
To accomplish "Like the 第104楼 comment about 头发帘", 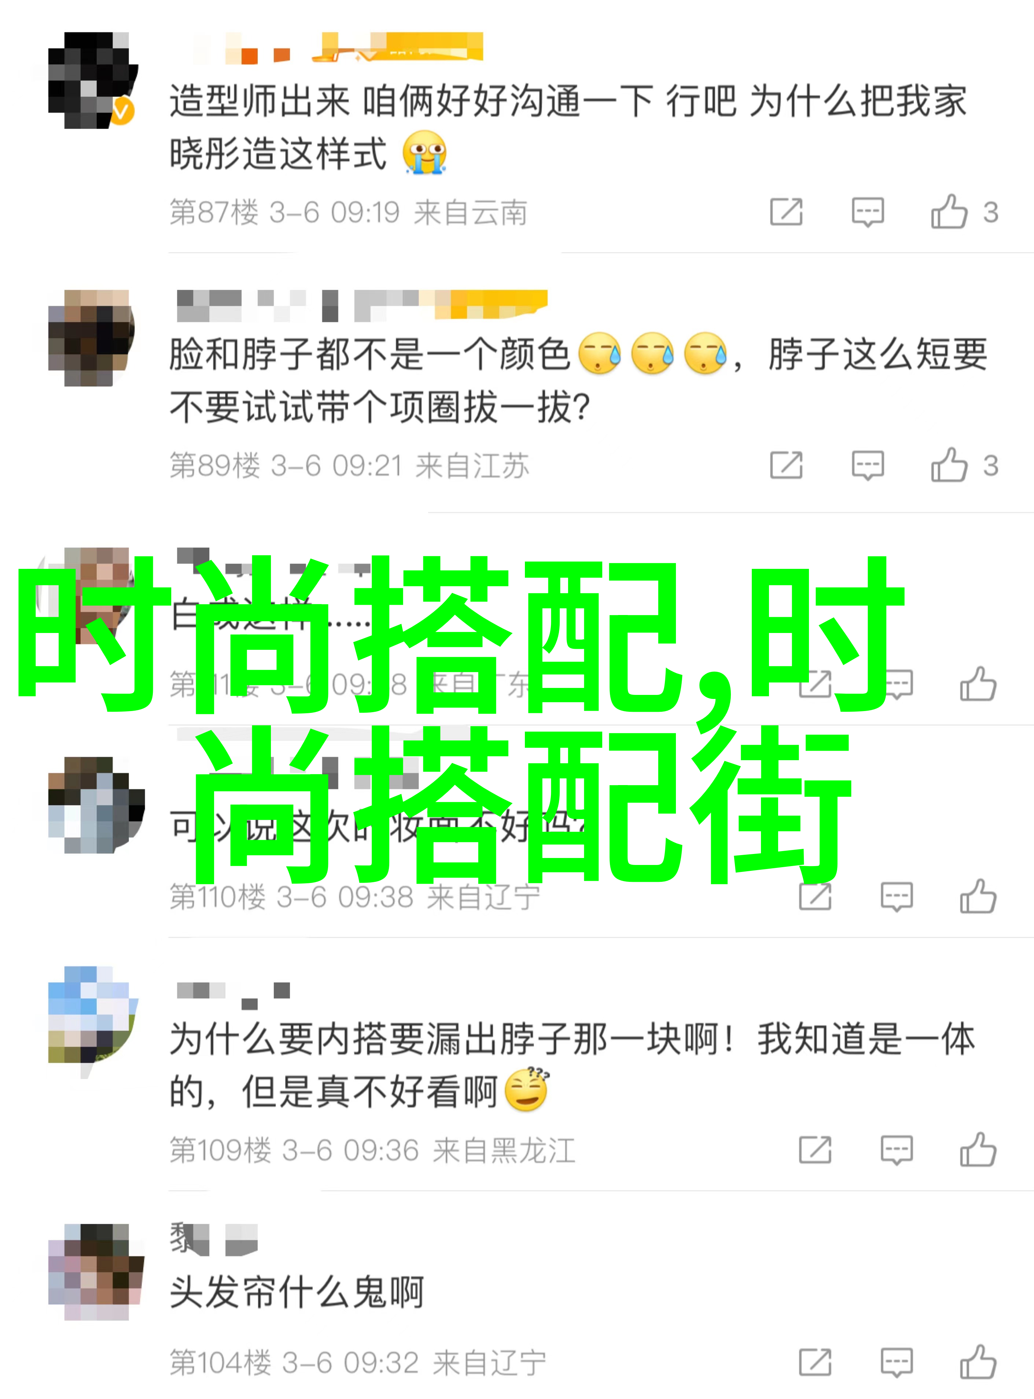I will tap(978, 1362).
